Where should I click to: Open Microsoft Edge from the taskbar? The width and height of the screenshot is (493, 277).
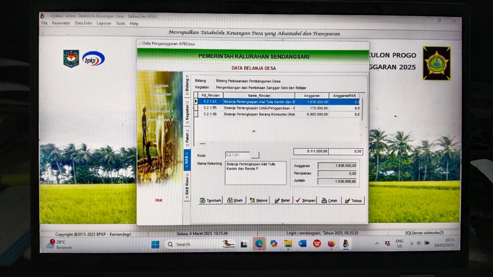coord(259,244)
